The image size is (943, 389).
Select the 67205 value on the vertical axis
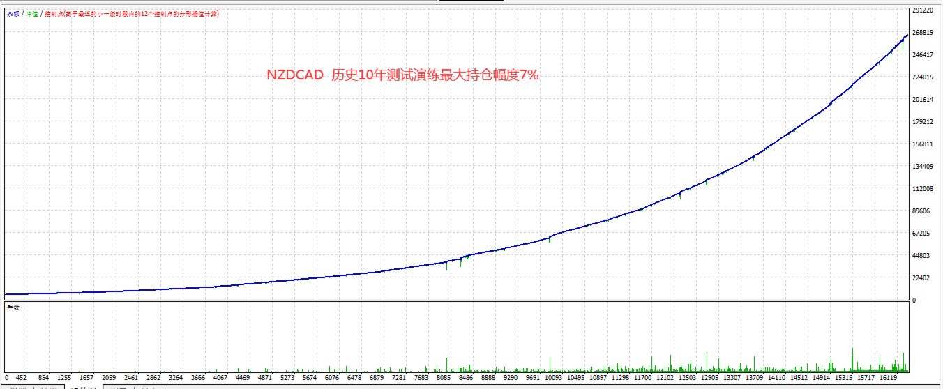click(922, 234)
